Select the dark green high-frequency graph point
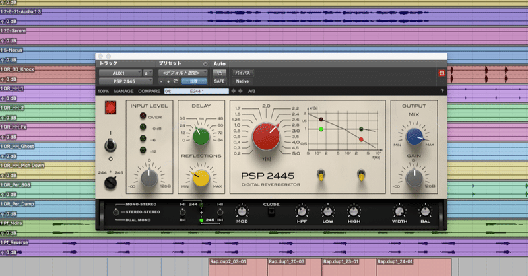 pos(361,129)
